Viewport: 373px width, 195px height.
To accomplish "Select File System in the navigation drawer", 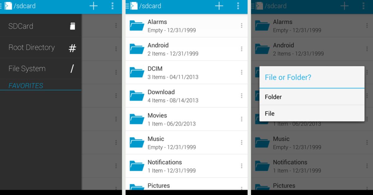I will pyautogui.click(x=27, y=69).
